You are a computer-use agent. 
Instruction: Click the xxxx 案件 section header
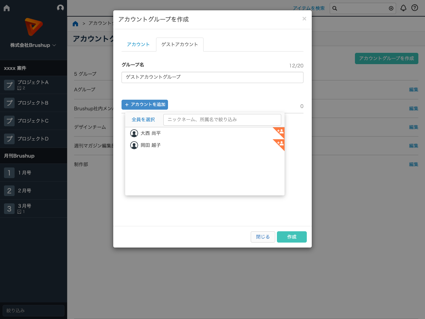tap(34, 68)
